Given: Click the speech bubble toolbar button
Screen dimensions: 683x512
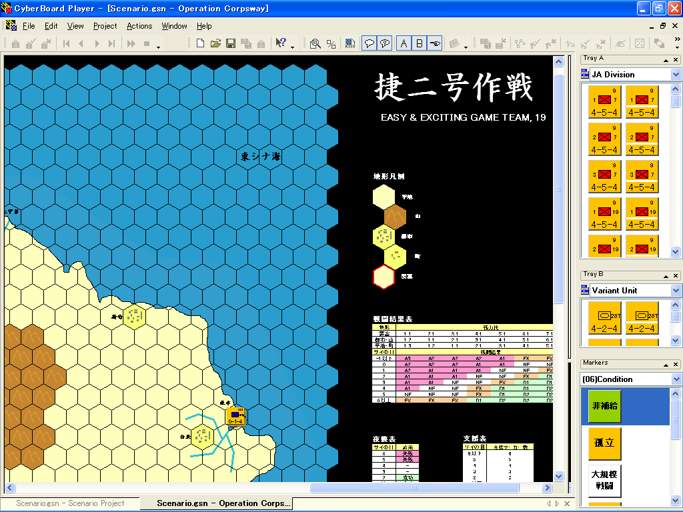Looking at the screenshot, I should click(368, 43).
